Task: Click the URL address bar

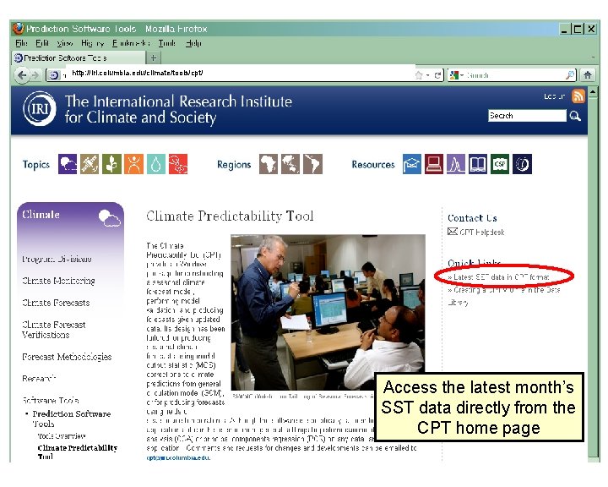Action: point(241,74)
